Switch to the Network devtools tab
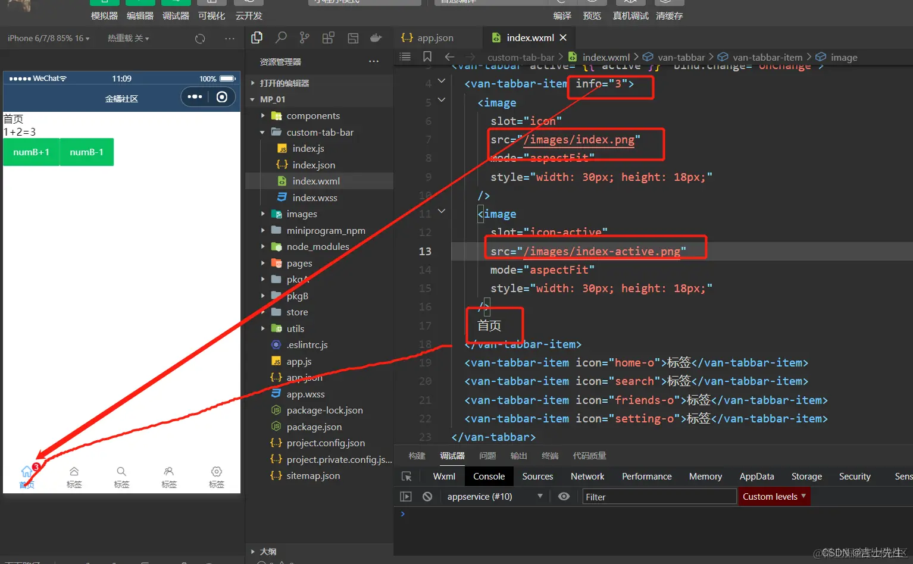Screen dimensions: 913x564 [x=587, y=477]
